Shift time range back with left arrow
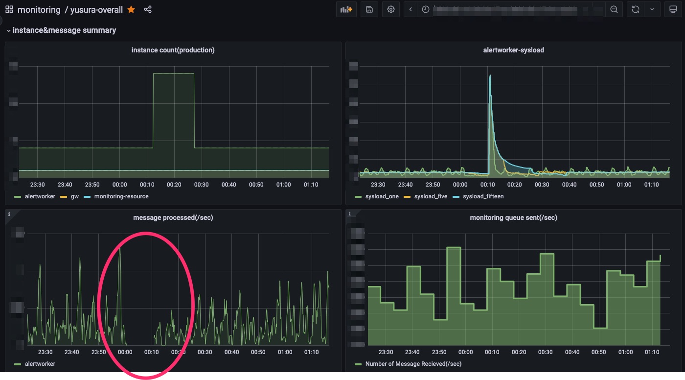685x380 pixels. 411,9
